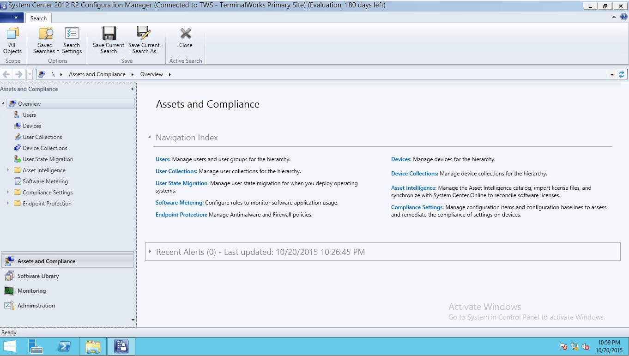This screenshot has height=356, width=629.
Task: Close the active search
Action: pos(186,38)
